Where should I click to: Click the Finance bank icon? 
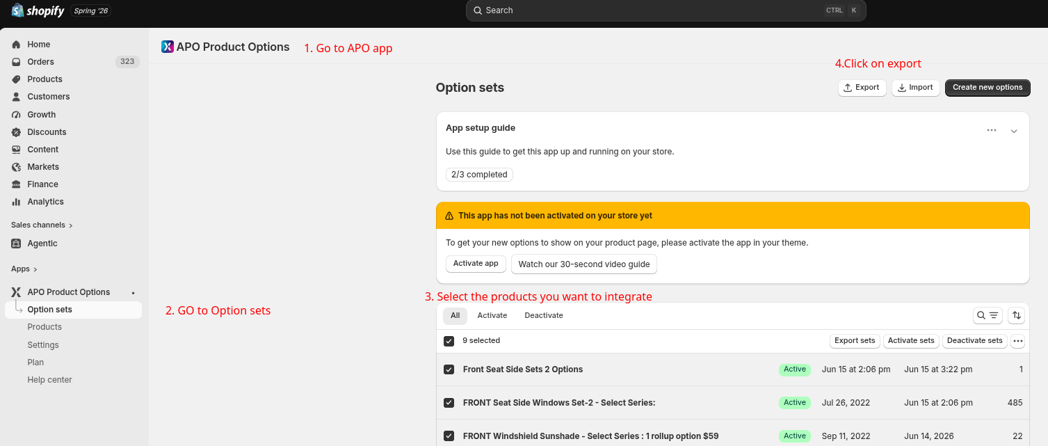(16, 184)
